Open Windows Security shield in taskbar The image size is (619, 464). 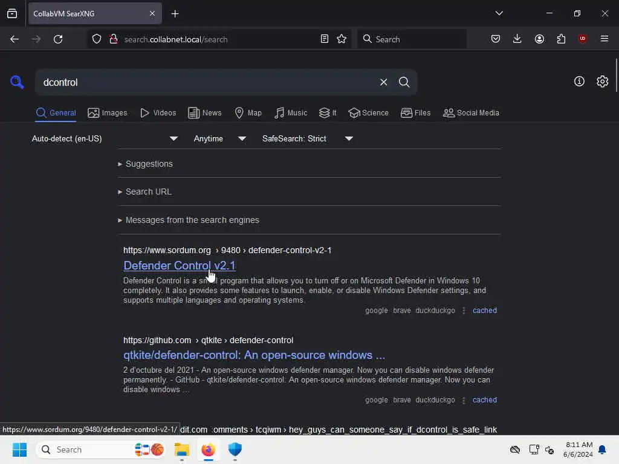[x=235, y=449]
